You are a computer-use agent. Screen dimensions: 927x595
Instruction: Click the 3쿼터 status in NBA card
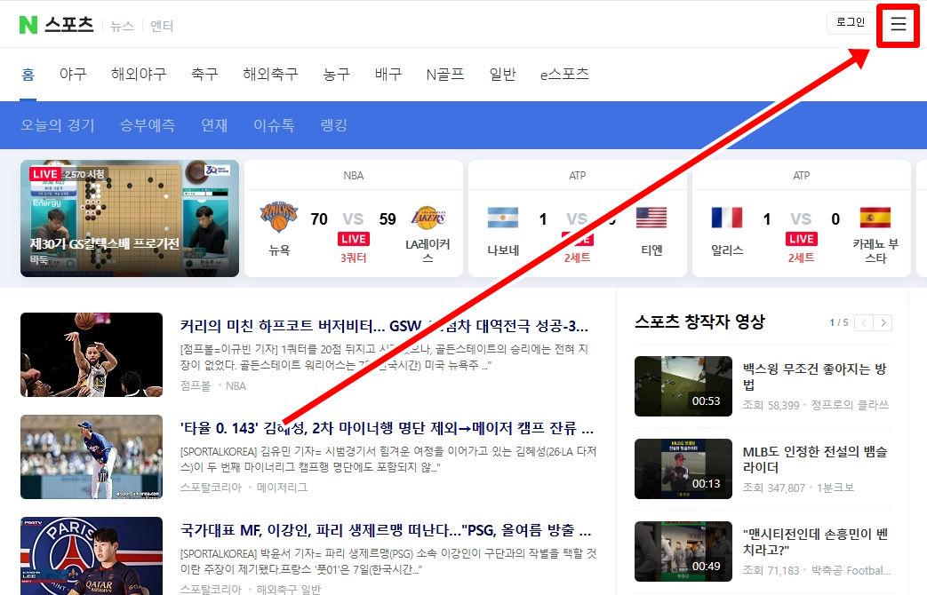coord(354,258)
